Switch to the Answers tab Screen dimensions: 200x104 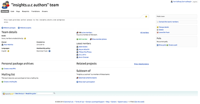pos(45,11)
